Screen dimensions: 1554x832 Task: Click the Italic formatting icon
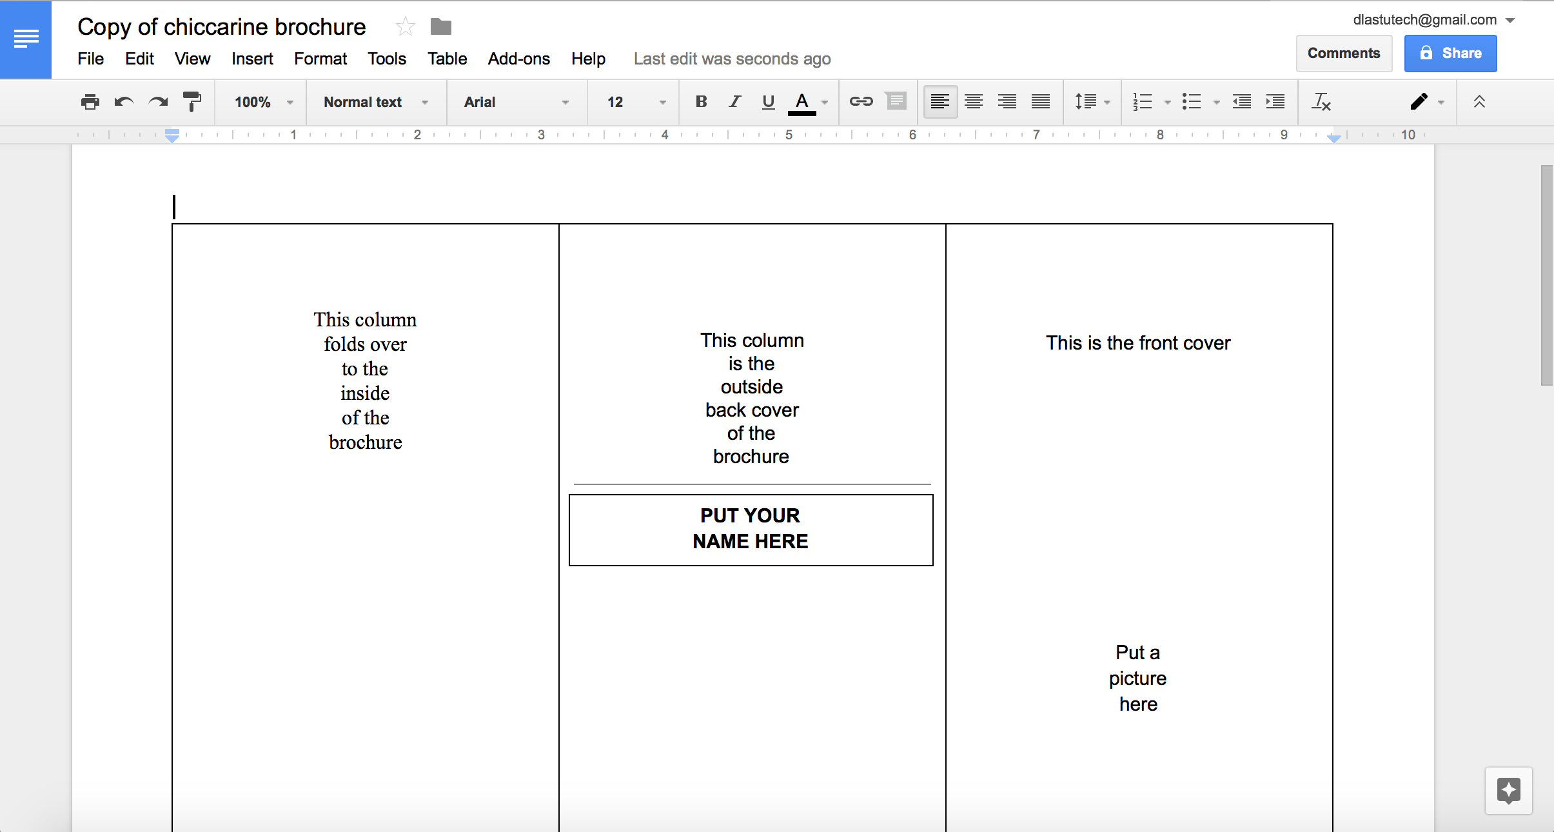pyautogui.click(x=733, y=102)
